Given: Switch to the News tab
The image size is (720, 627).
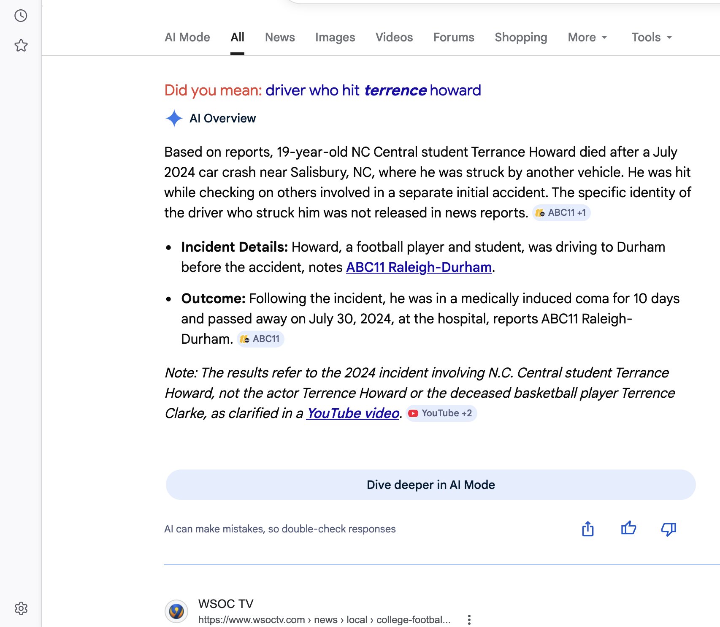Looking at the screenshot, I should point(280,37).
